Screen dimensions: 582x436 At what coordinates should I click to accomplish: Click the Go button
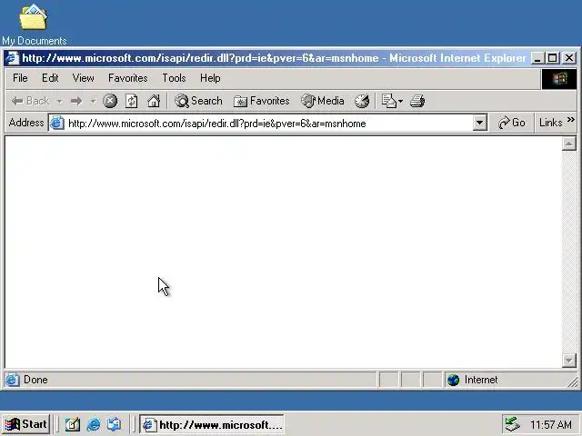511,123
